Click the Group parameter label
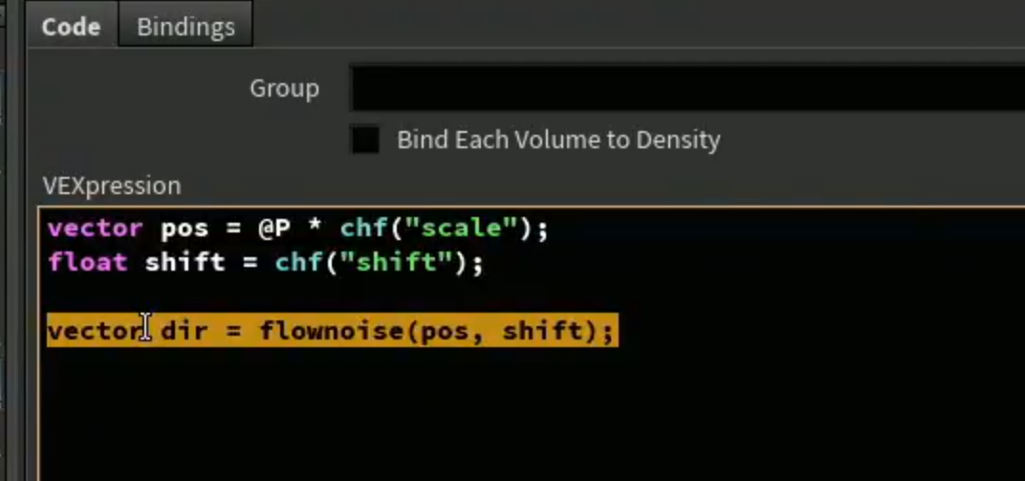1025x481 pixels. point(284,88)
